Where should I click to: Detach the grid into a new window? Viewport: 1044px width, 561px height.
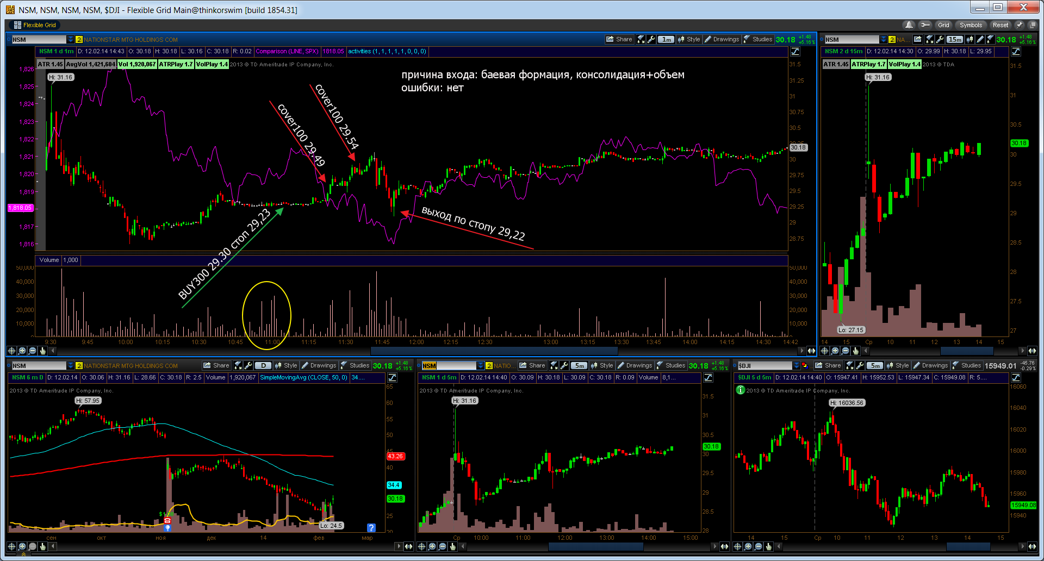tap(1032, 25)
